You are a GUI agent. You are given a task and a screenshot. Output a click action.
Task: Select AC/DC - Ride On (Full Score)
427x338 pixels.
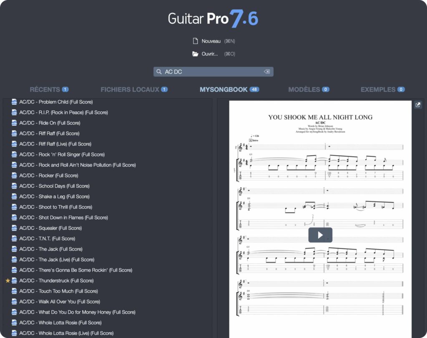50,123
